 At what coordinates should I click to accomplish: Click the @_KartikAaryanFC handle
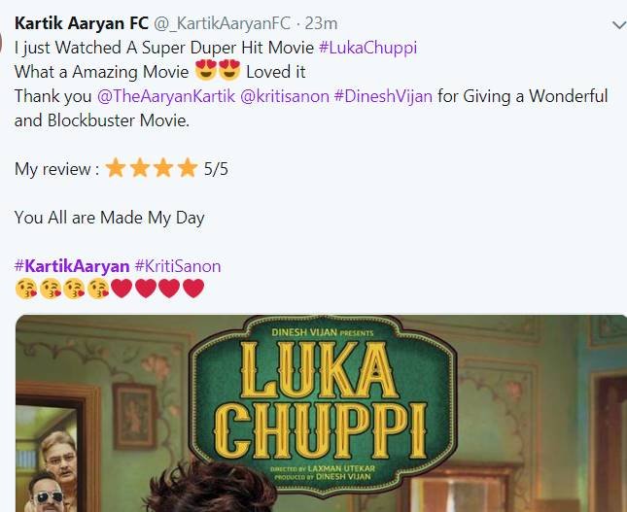pyautogui.click(x=223, y=23)
